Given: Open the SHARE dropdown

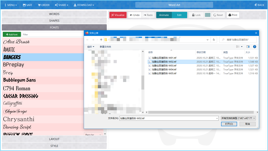Looking at the screenshot, I should point(61,5).
